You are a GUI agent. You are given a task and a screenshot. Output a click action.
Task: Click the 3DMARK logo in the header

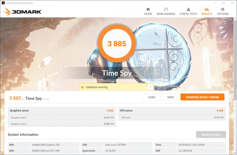coord(23,12)
